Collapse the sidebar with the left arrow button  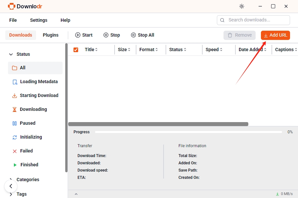click(x=11, y=186)
